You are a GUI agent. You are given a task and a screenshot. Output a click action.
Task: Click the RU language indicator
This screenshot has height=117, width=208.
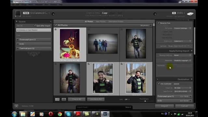coord(162,114)
